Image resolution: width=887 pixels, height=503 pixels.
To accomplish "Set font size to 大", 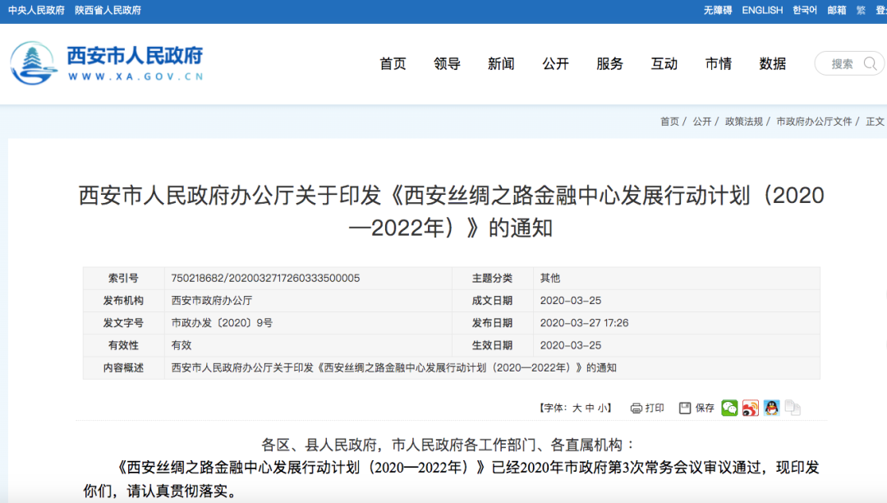I will [x=577, y=408].
